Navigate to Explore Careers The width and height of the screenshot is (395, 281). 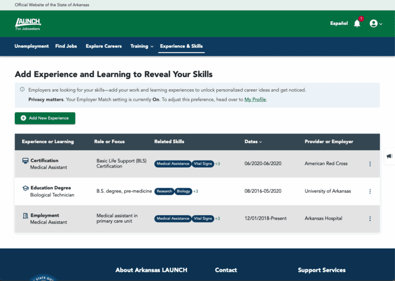pyautogui.click(x=104, y=46)
